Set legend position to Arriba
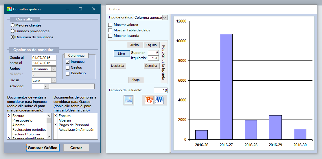322x159 pixels. pyautogui.click(x=135, y=45)
